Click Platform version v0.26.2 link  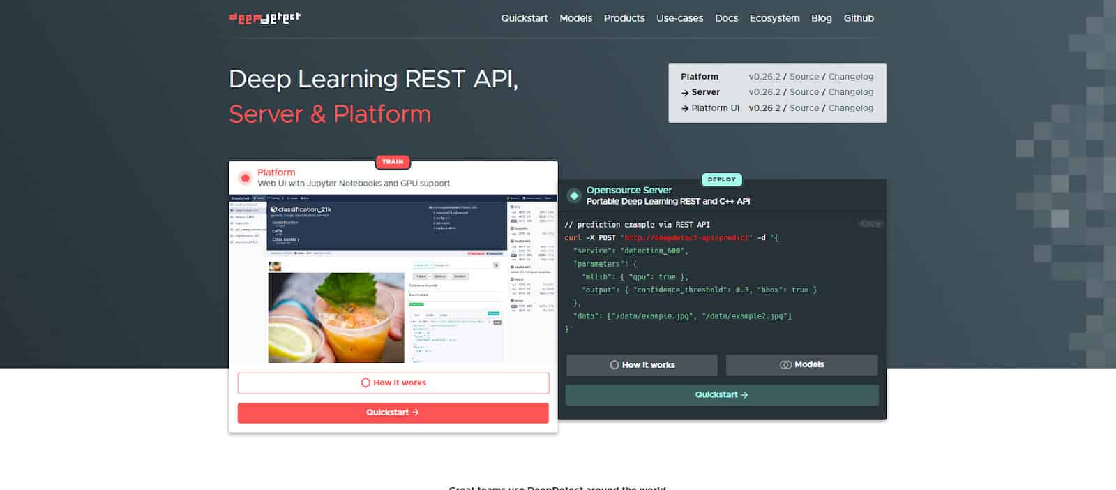click(x=764, y=77)
